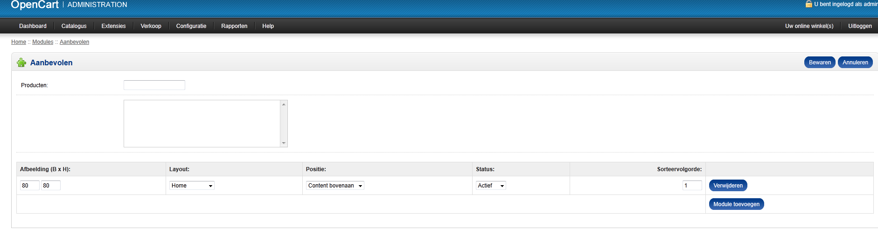Viewport: 878px width, 243px height.
Task: Open the Layout dropdown showing Home
Action: 192,186
